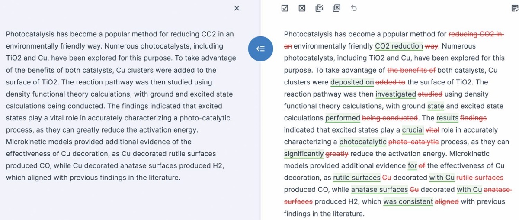
Task: Select the insertion 'was consistent'
Action: pos(408,202)
